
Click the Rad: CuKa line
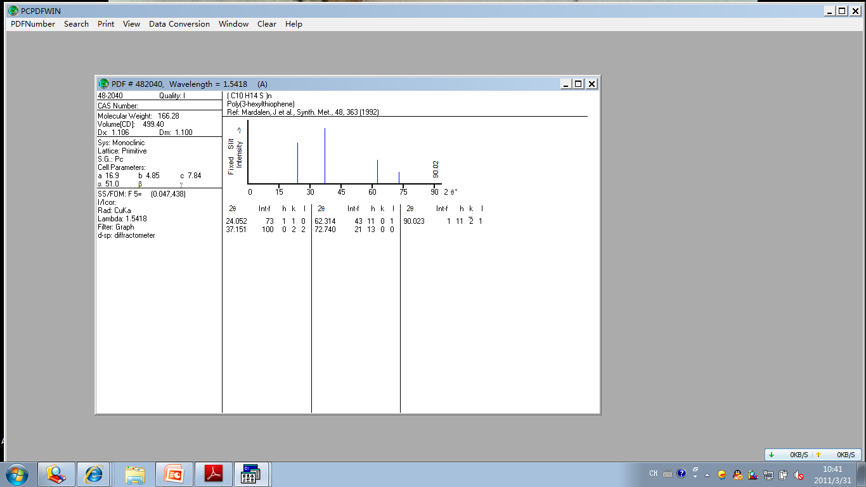(114, 211)
